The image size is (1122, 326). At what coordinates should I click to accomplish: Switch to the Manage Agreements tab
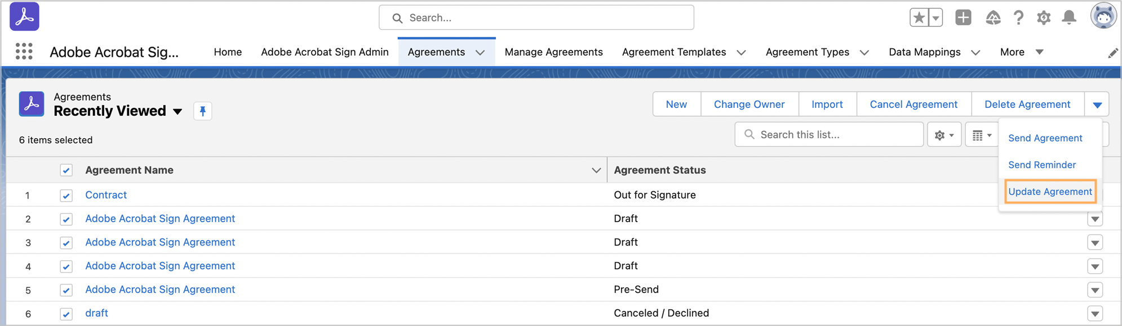coord(553,52)
